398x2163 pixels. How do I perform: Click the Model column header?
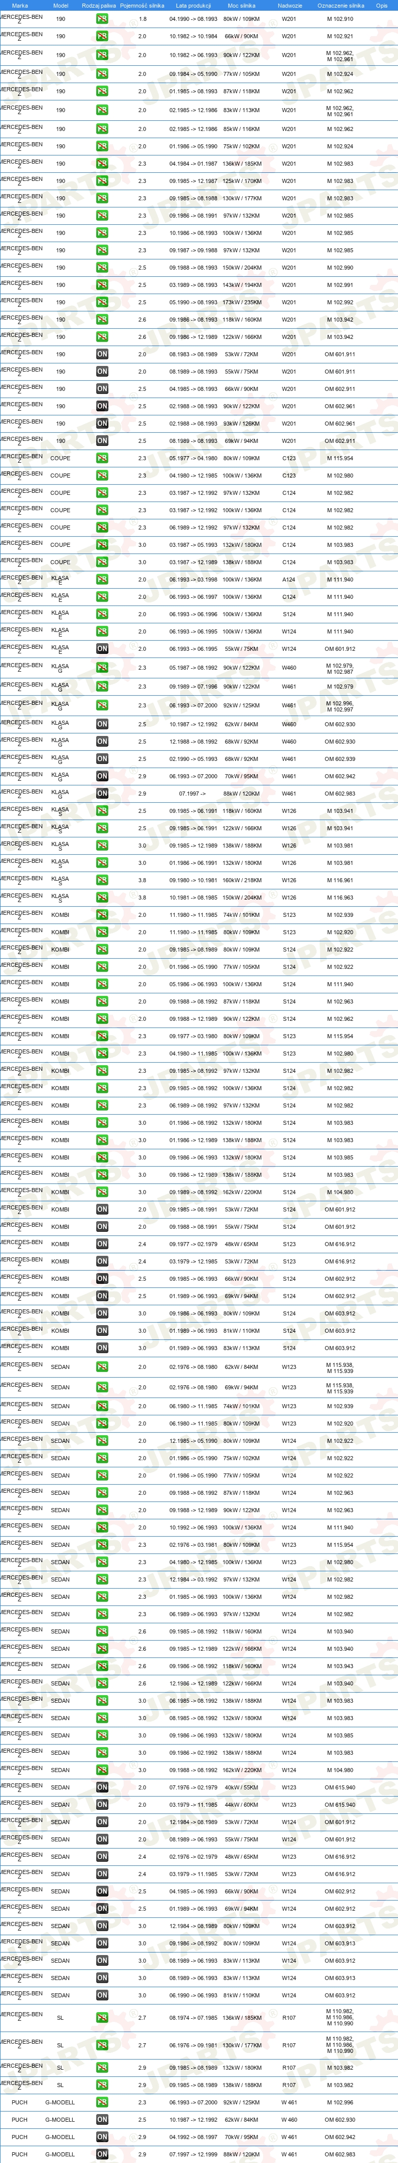(61, 5)
